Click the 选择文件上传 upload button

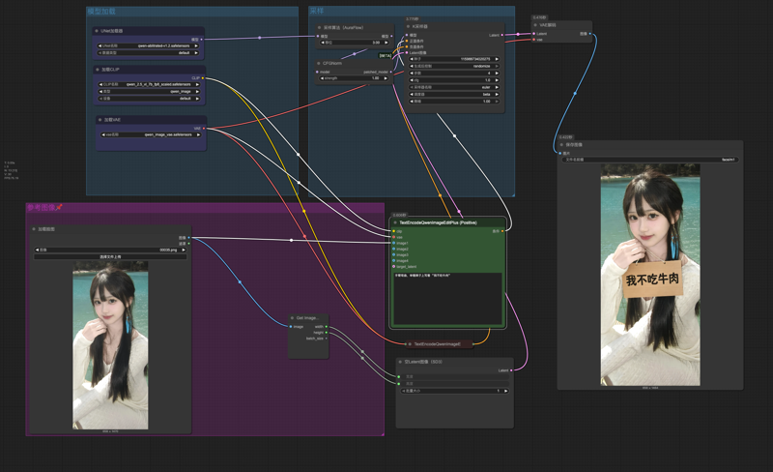click(110, 256)
